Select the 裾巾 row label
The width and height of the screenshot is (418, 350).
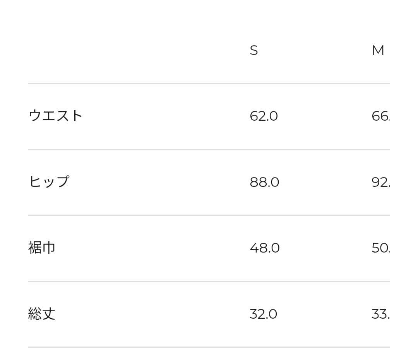42,248
